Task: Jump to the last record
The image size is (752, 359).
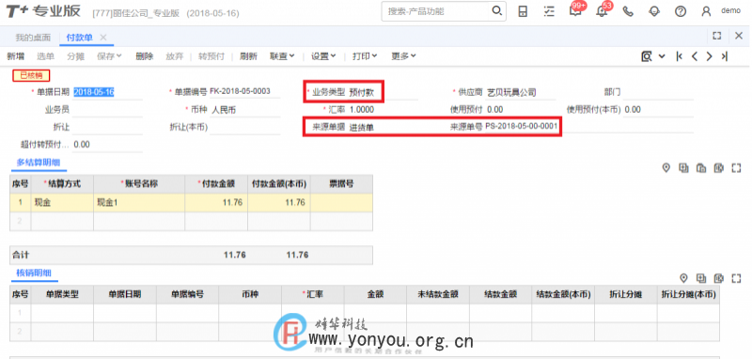Action: [x=724, y=56]
